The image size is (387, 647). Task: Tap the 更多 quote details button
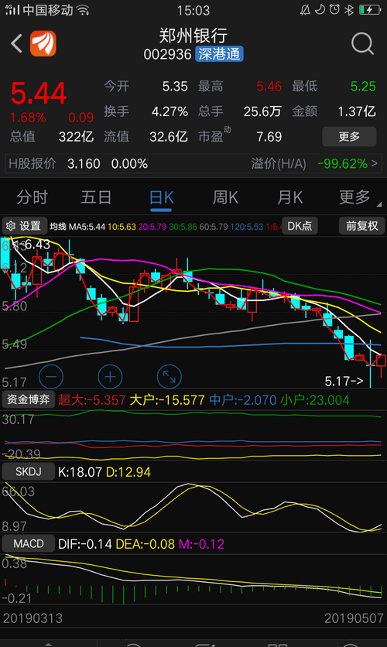point(349,136)
